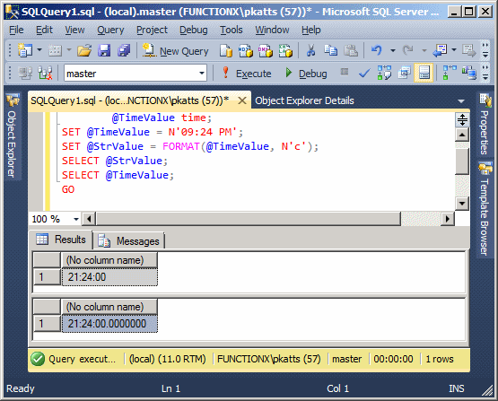Screen dimensions: 498x401
Task: Click the Save All icon
Action: [x=124, y=50]
